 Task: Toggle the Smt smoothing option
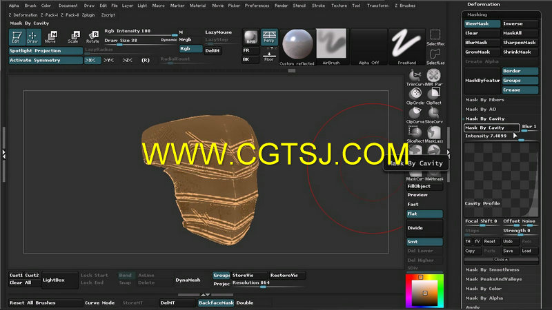424,242
